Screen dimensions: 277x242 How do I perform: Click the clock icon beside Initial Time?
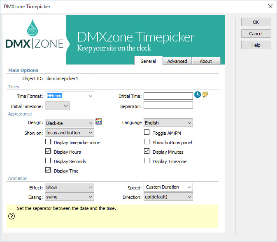point(198,94)
